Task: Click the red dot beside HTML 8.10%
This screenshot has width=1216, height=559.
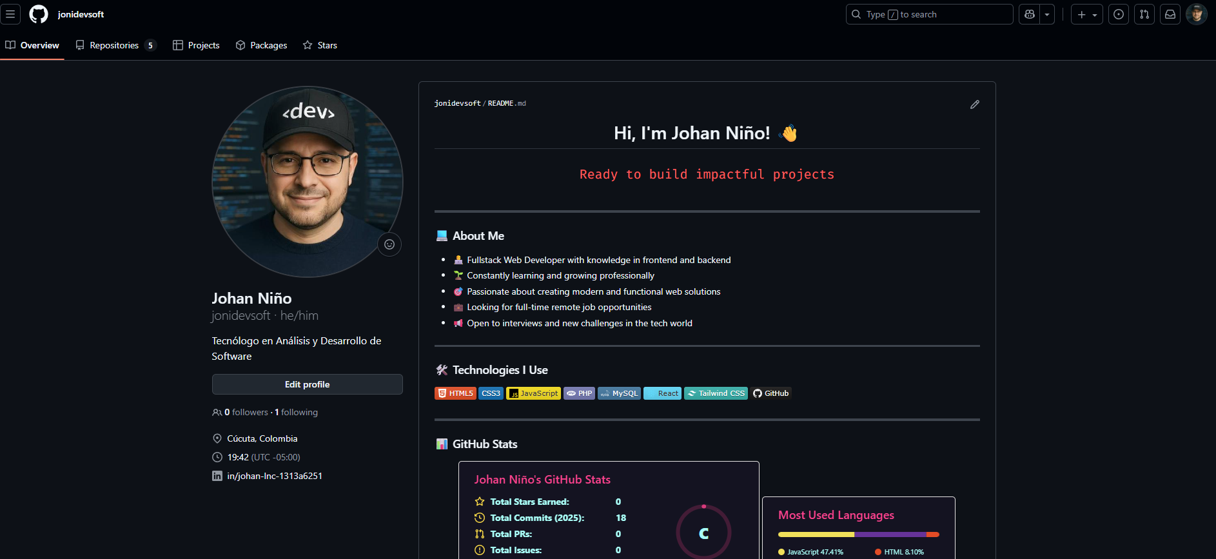Action: click(878, 552)
